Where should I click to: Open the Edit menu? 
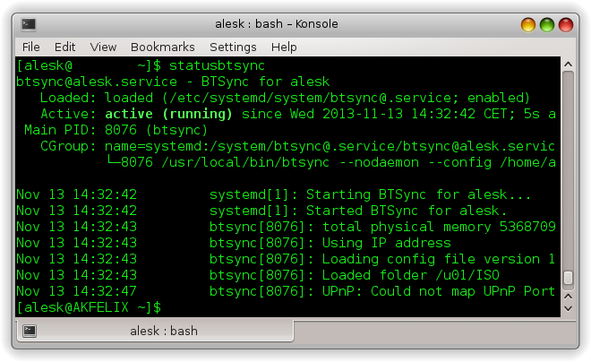(64, 47)
